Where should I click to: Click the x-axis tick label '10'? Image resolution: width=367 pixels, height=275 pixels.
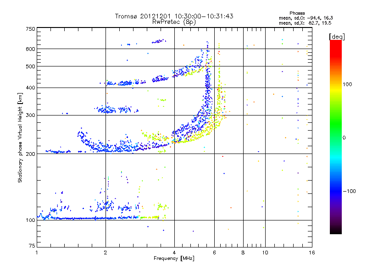point(265,253)
